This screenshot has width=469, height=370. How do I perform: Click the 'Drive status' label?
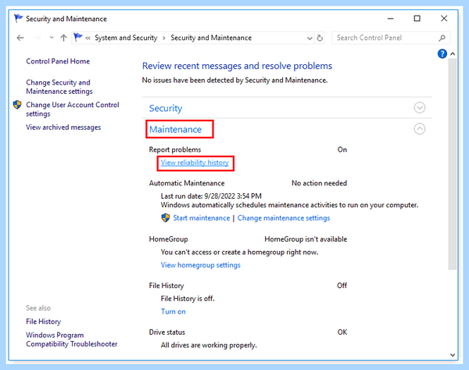[167, 332]
